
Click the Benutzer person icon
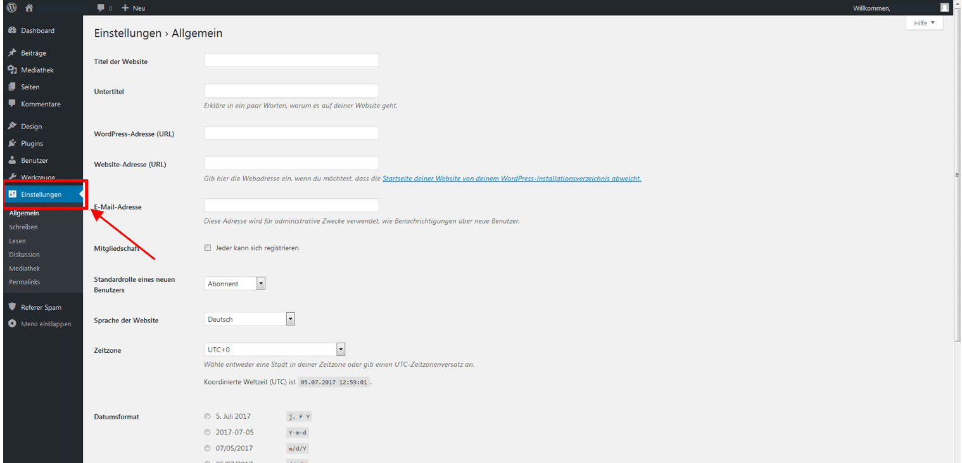point(12,161)
